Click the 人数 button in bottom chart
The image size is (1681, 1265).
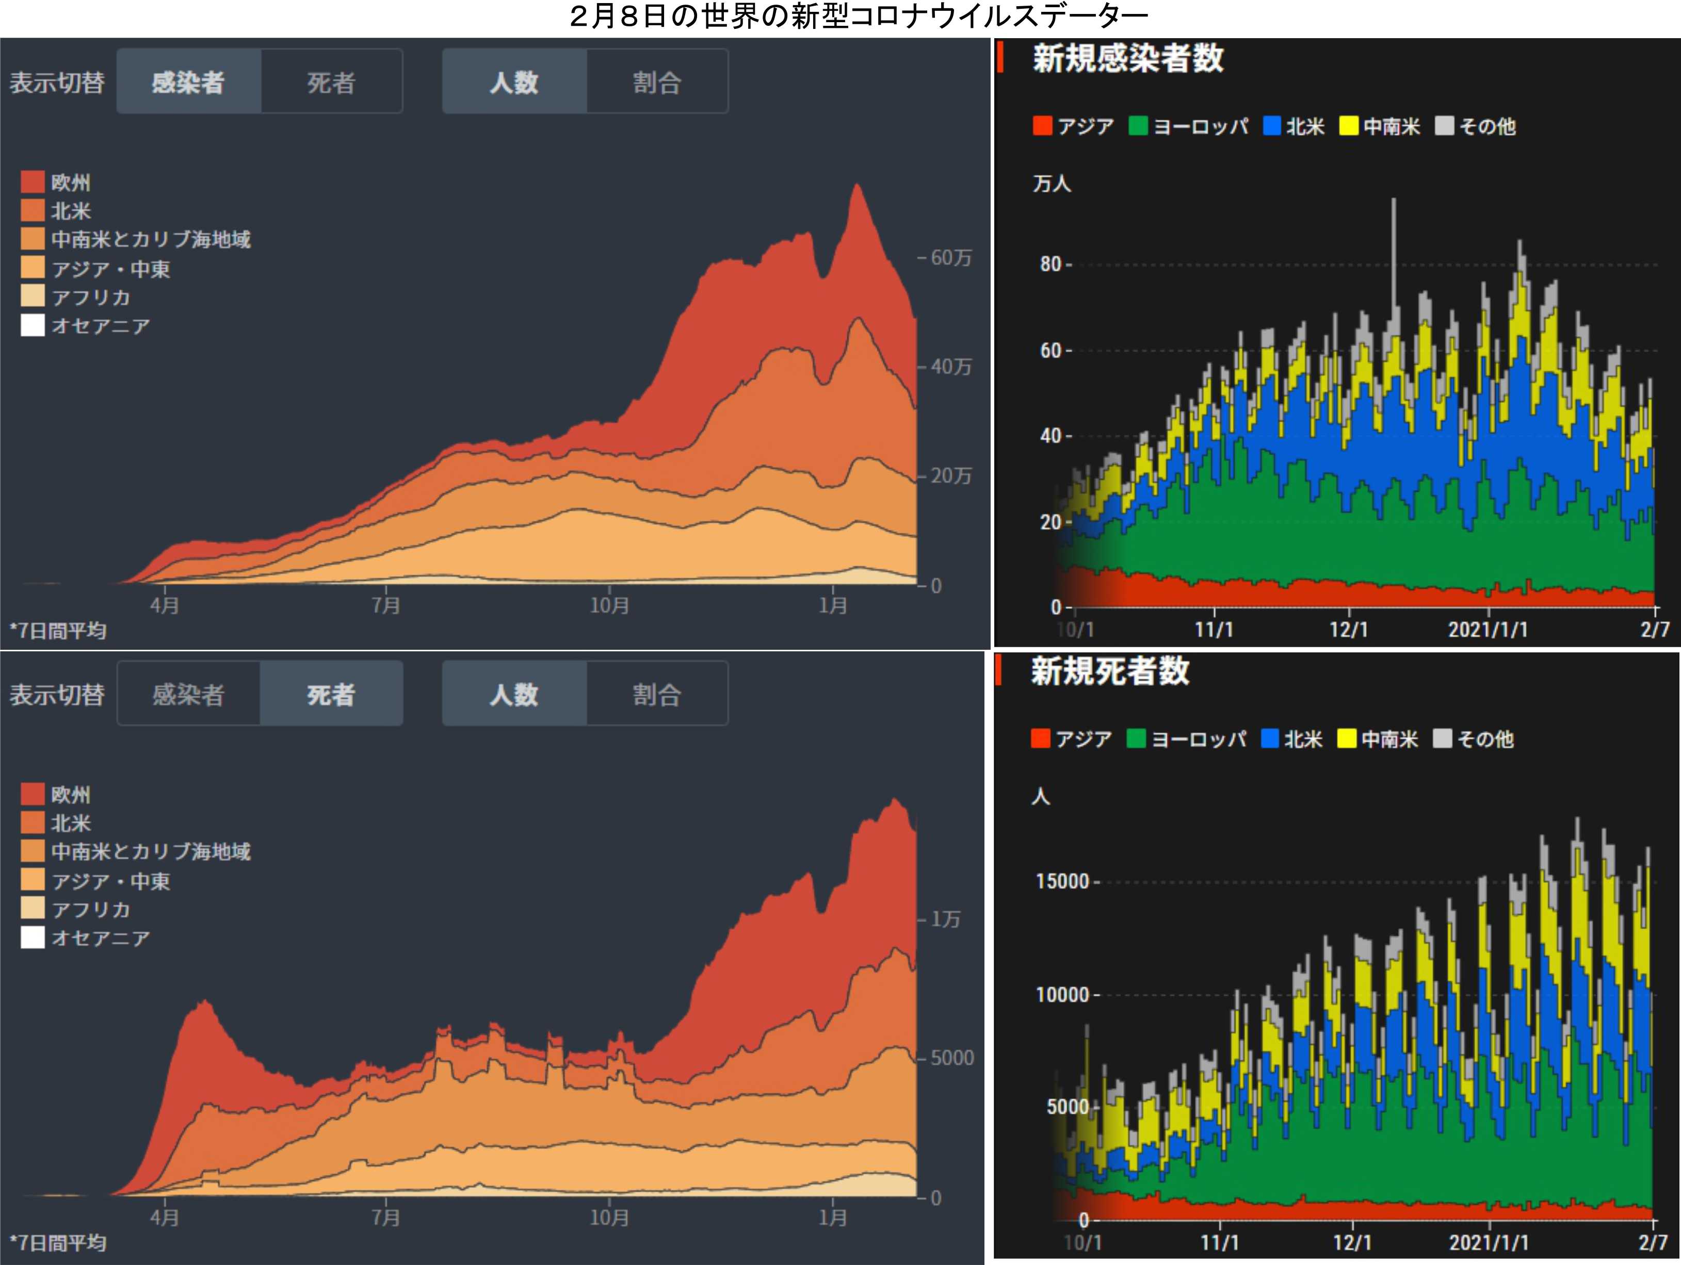(514, 694)
